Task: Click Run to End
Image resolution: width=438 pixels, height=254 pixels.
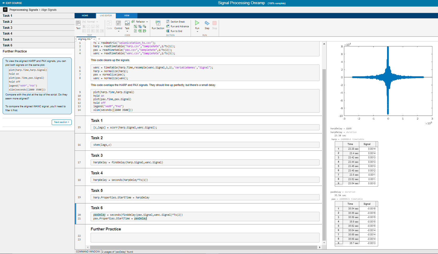Action: click(174, 31)
